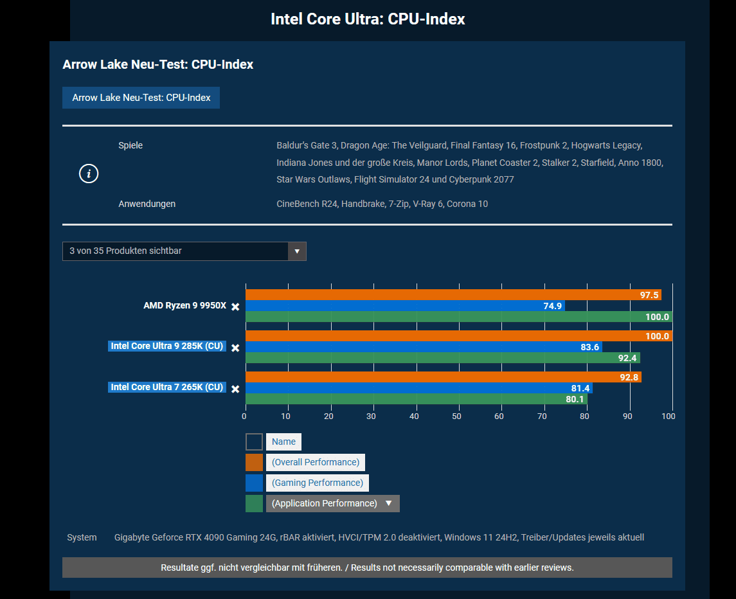This screenshot has width=736, height=599.
Task: Remove Intel Core Ultra 7 265K entry
Action: (x=236, y=389)
